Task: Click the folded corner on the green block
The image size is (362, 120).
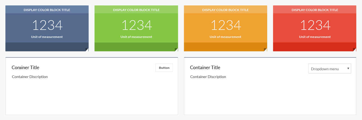Action: tap(176, 50)
